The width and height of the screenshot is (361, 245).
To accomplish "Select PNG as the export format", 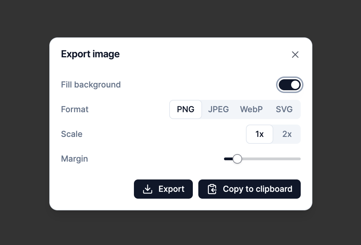I will [x=186, y=109].
